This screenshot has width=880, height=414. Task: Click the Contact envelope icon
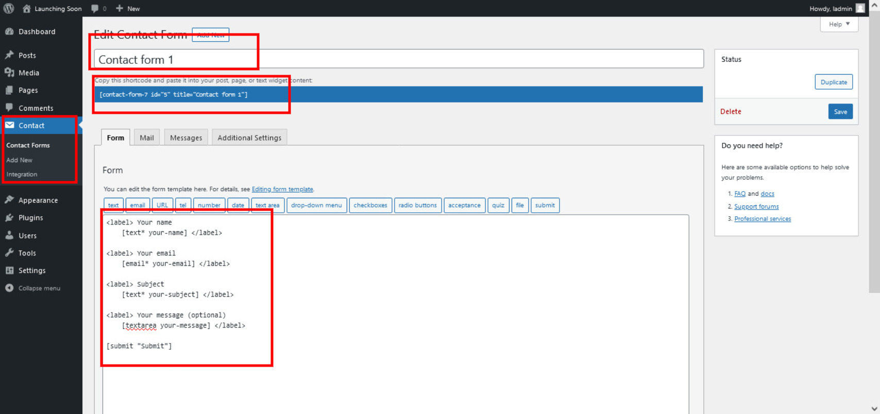(10, 125)
